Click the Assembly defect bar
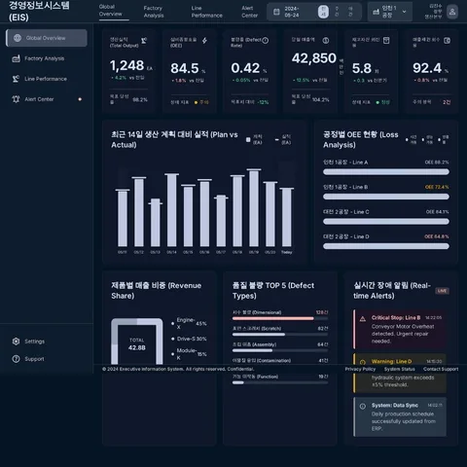The height and width of the screenshot is (467, 467). coord(280,350)
